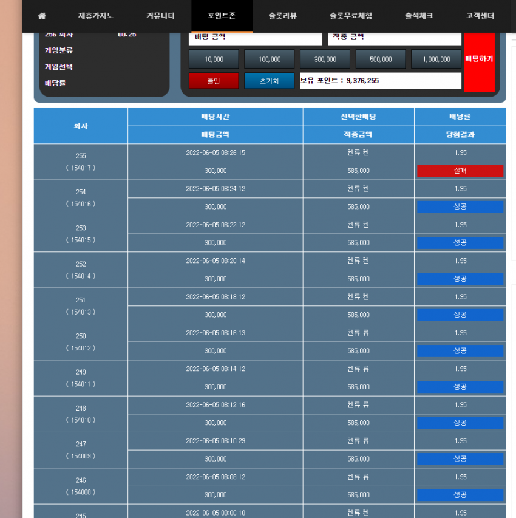Submit with the red 배팅하기 button
Image resolution: width=516 pixels, height=518 pixels.
coord(480,62)
